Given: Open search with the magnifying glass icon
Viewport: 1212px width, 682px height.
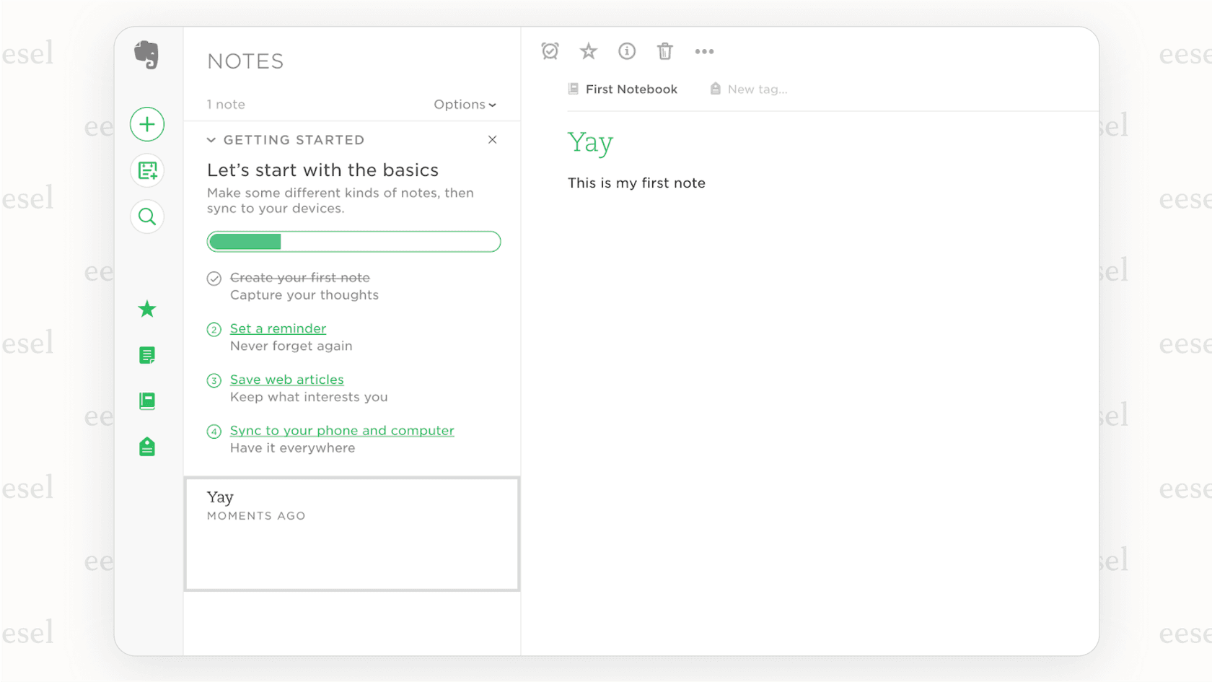Looking at the screenshot, I should 147,217.
